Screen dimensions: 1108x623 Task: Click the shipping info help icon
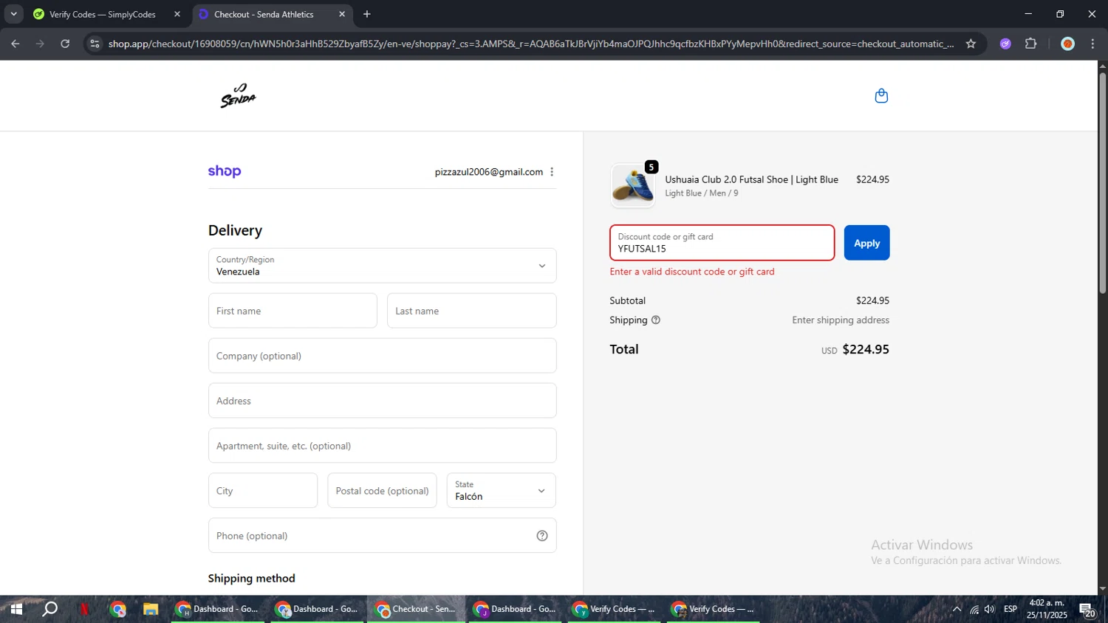point(656,320)
